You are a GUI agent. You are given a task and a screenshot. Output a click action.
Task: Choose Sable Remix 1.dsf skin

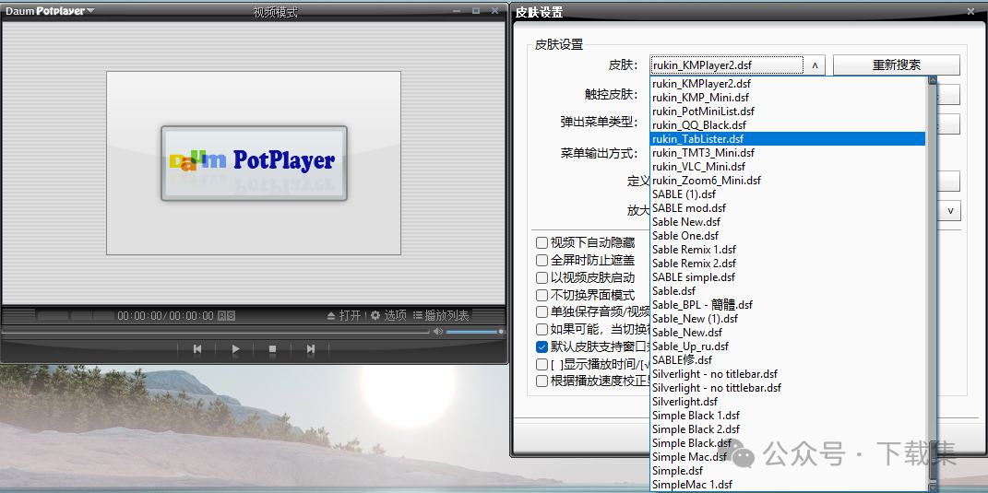coord(788,250)
